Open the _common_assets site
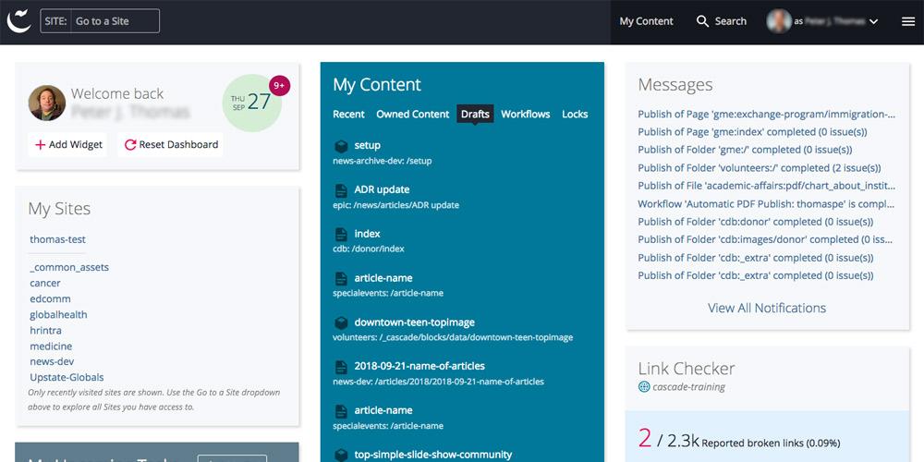Screen dimensions: 924x462 coord(69,267)
